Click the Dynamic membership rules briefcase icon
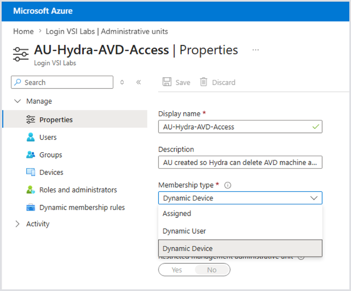The height and width of the screenshot is (291, 351). (x=31, y=208)
